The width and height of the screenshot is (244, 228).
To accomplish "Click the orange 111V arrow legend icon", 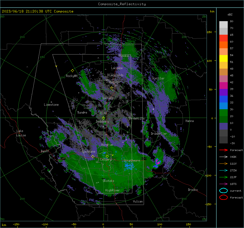I will click(223, 163).
